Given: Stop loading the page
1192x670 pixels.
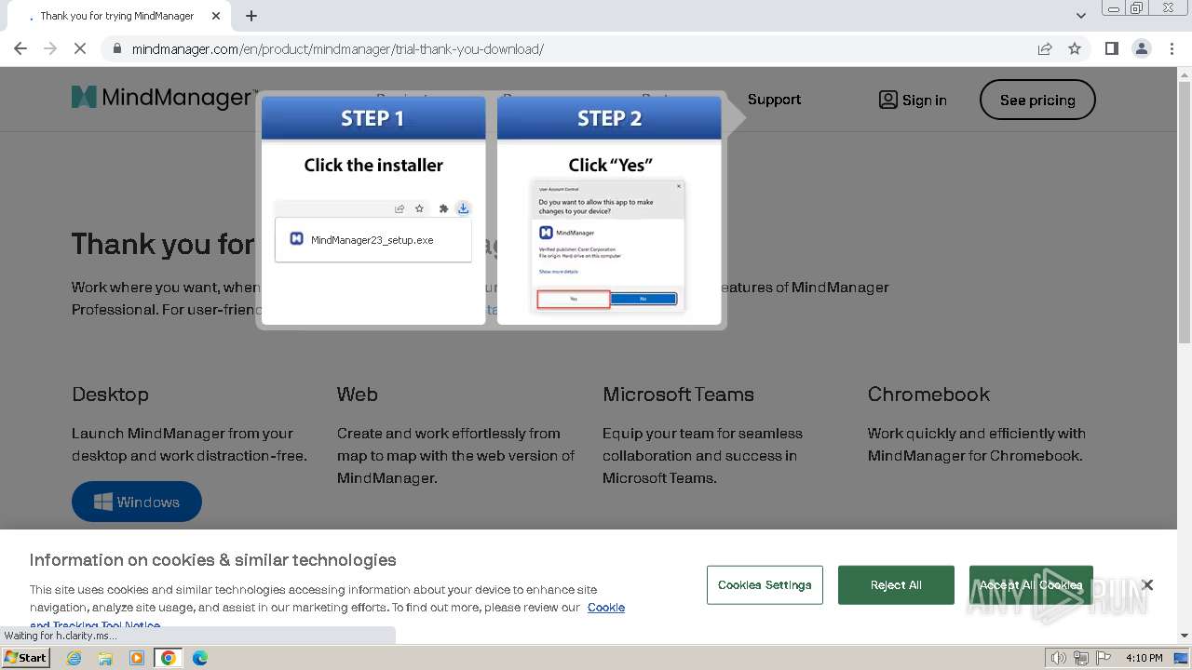Looking at the screenshot, I should point(80,48).
